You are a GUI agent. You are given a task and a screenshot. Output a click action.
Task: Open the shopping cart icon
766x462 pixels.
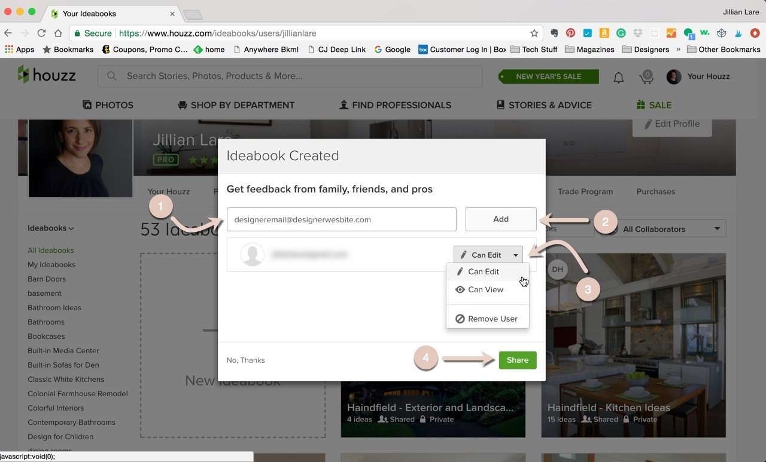tap(646, 77)
